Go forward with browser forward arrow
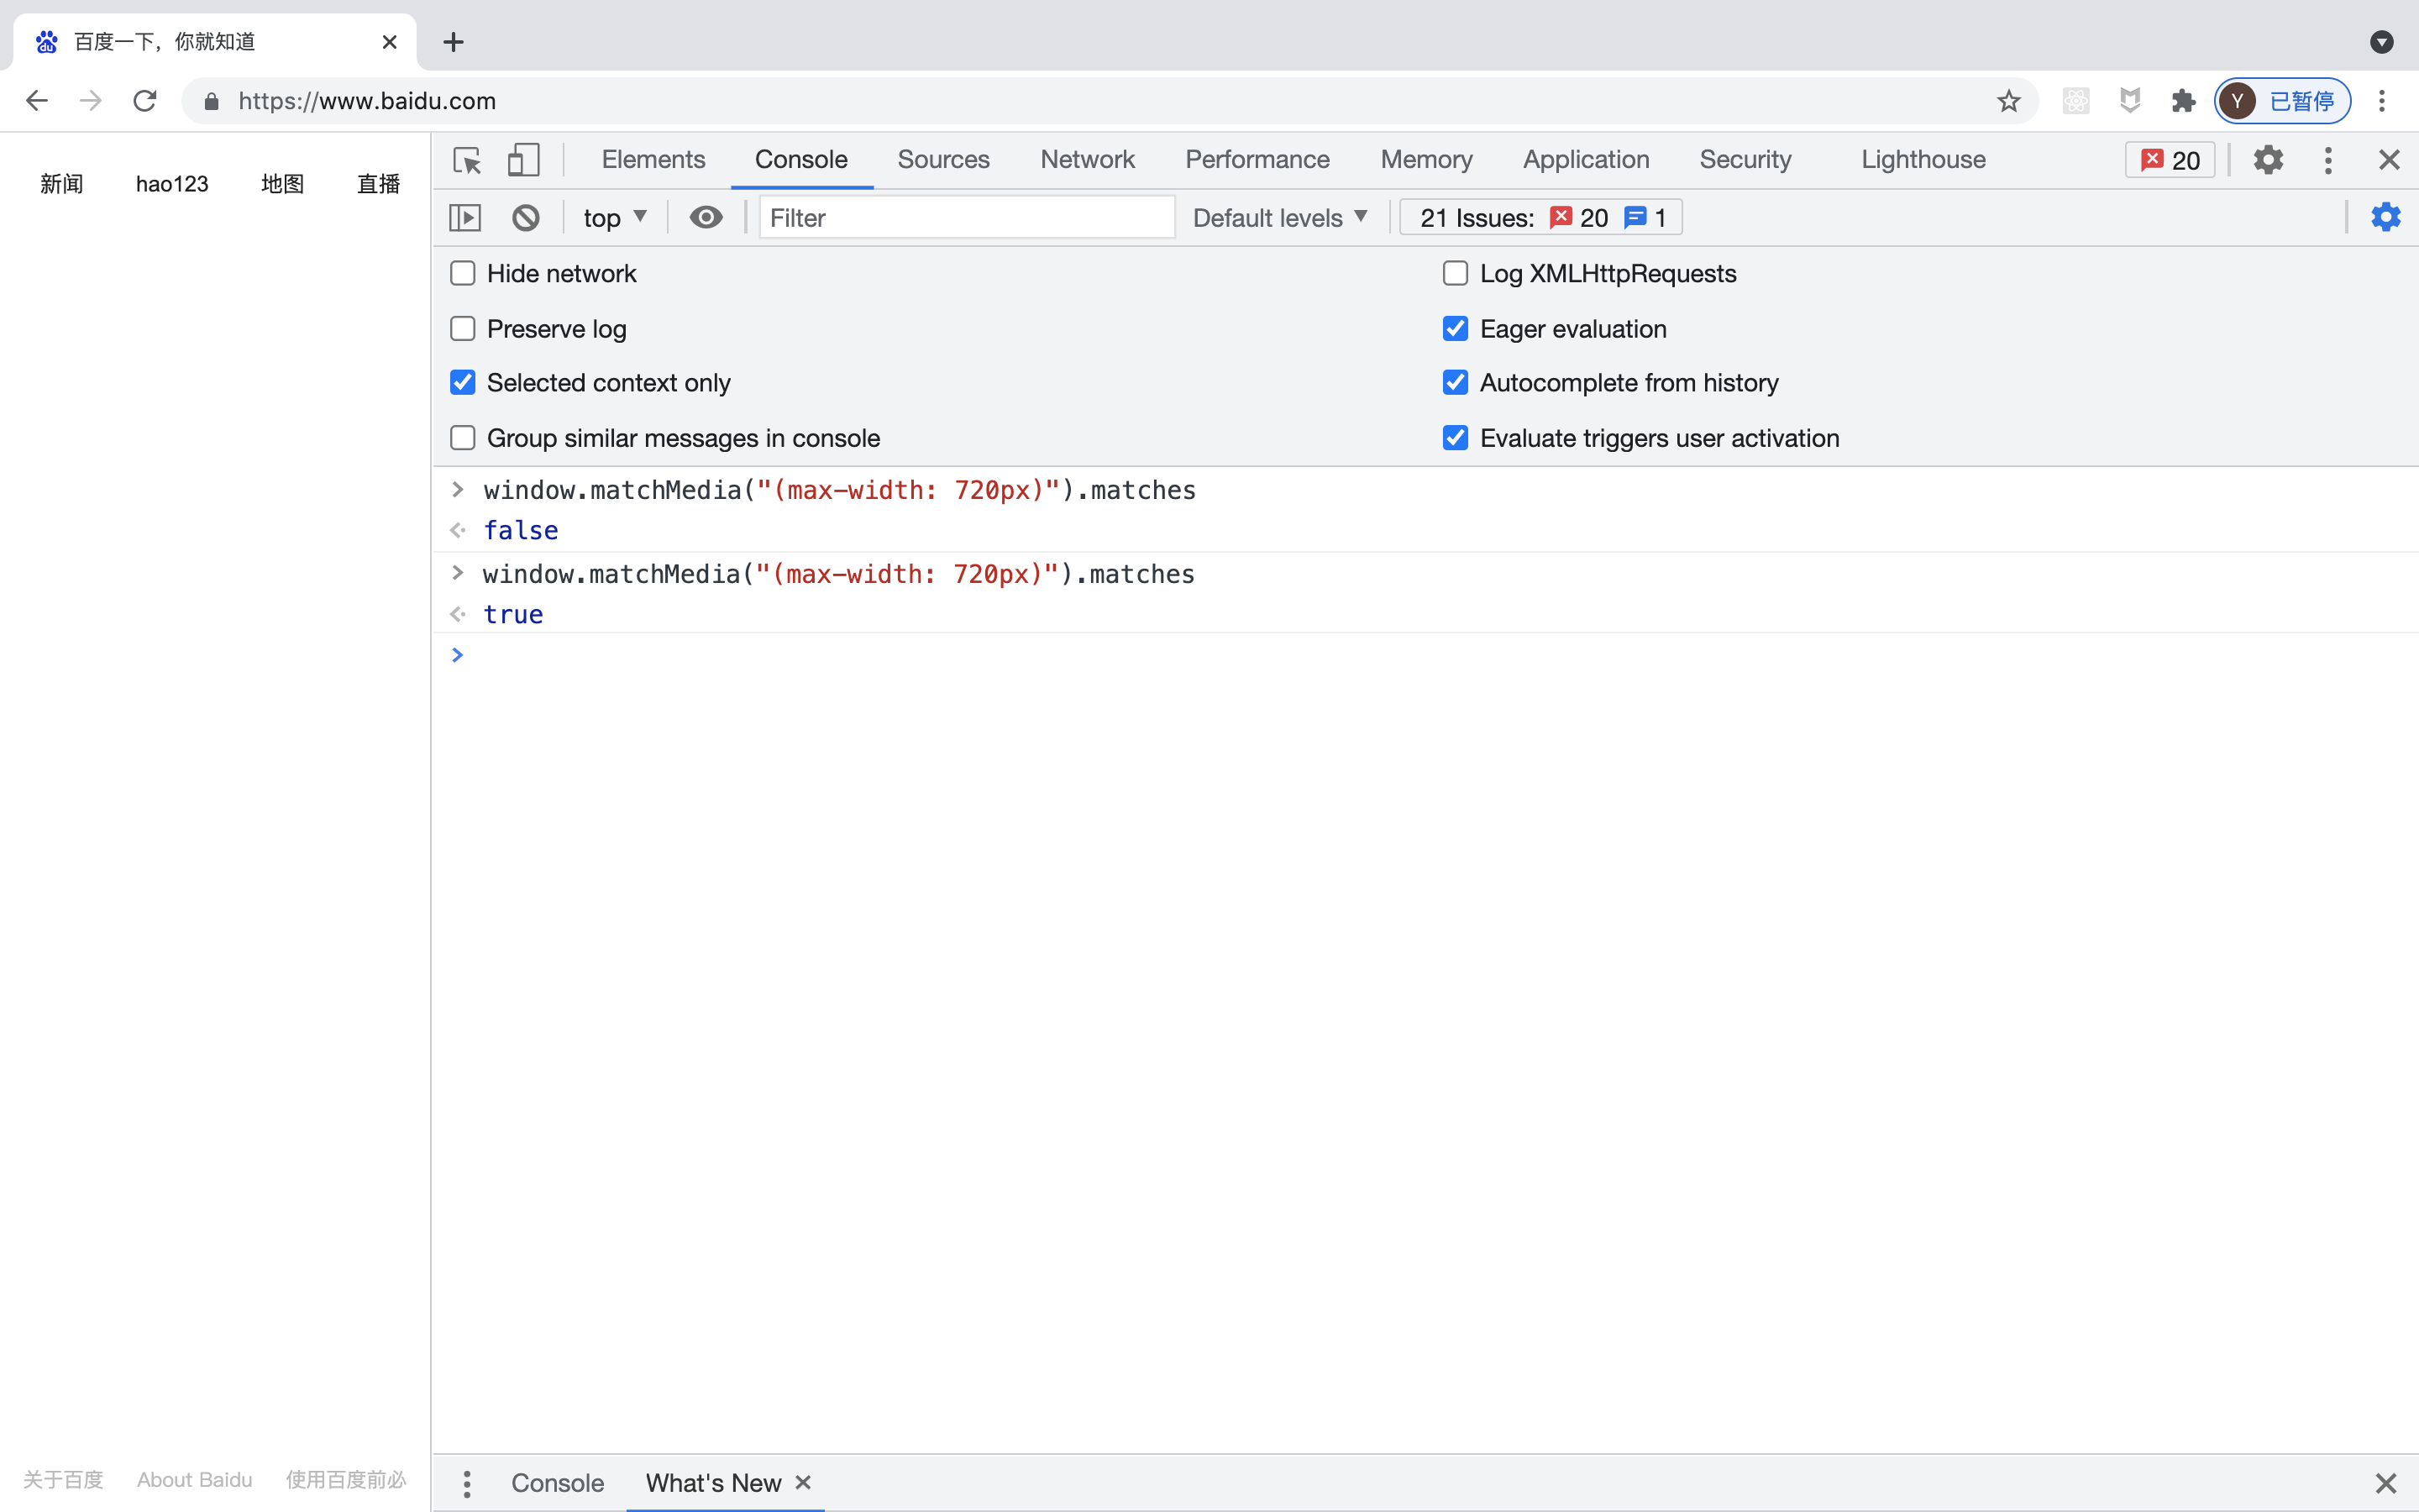 click(x=91, y=101)
